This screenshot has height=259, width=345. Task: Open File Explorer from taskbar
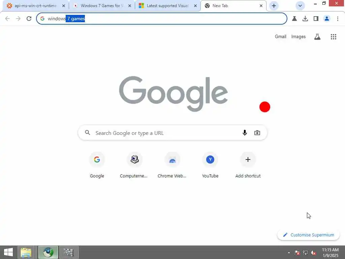26,252
